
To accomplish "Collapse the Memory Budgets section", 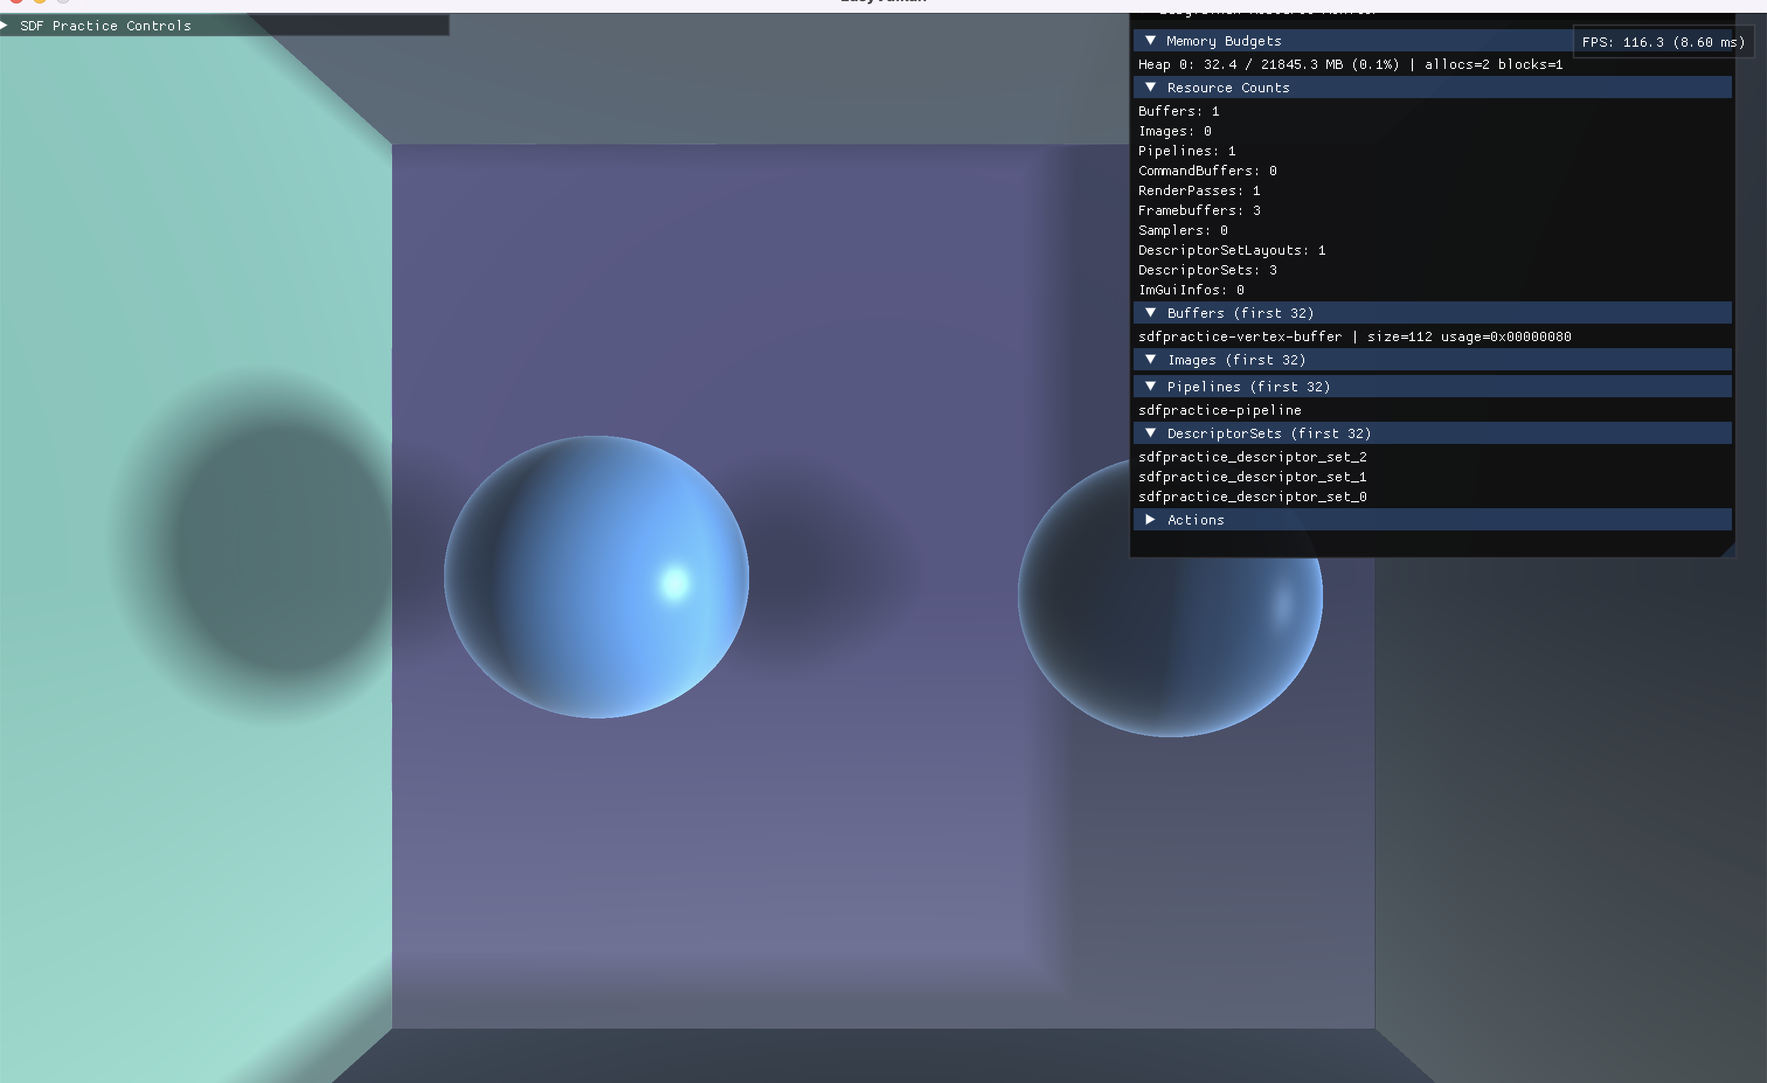I will tap(1432, 41).
